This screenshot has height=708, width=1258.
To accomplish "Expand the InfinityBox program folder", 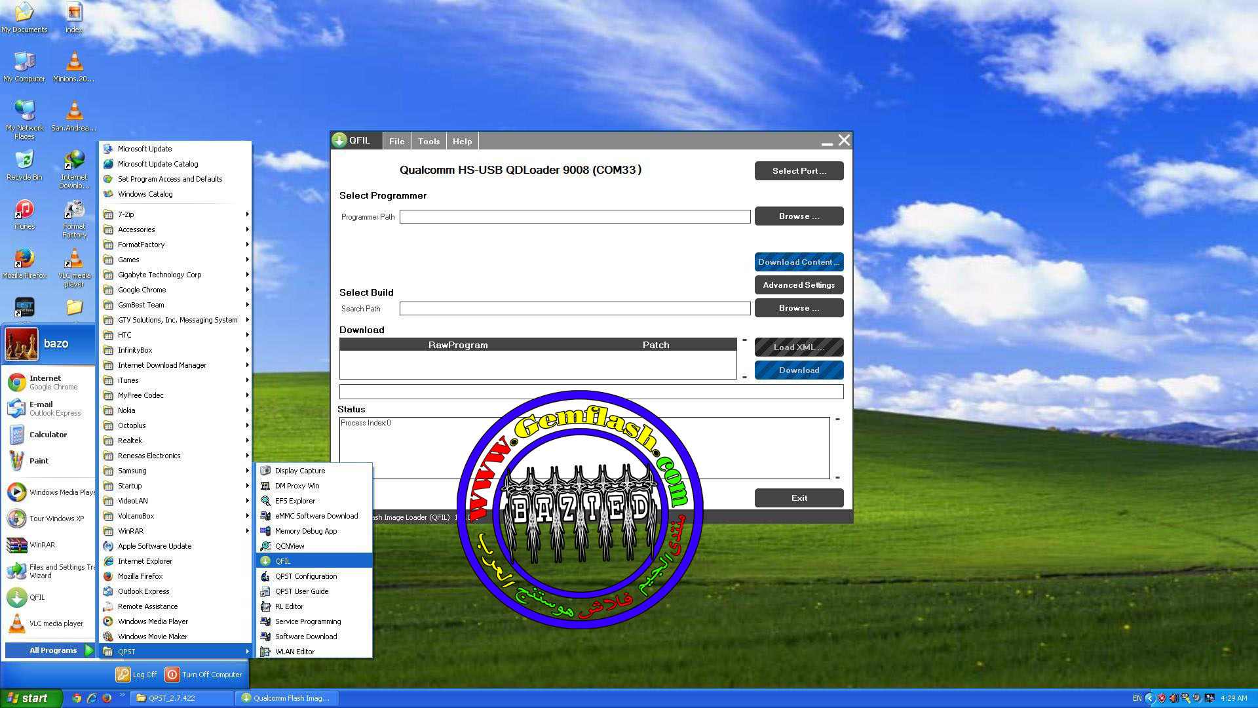I will pyautogui.click(x=176, y=350).
